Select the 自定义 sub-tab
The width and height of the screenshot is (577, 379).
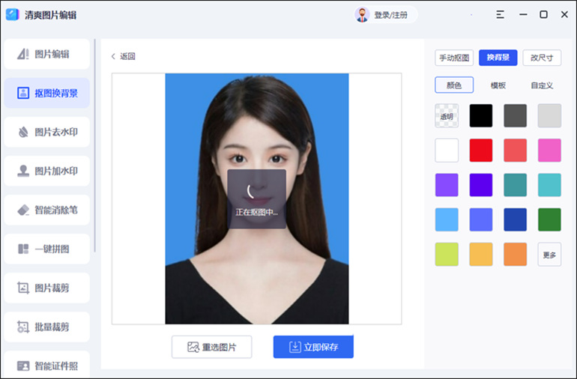coord(542,85)
